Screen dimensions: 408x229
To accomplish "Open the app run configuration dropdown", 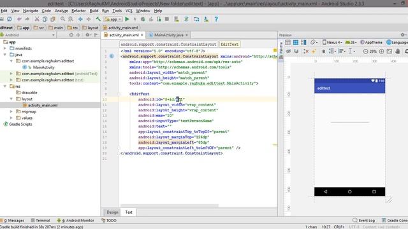I will point(113,19).
